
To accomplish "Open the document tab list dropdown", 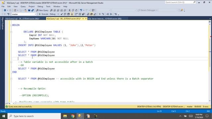I will (210, 19).
